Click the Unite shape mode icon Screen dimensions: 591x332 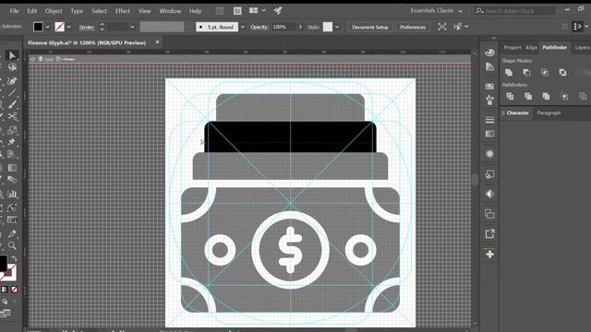[x=509, y=72]
